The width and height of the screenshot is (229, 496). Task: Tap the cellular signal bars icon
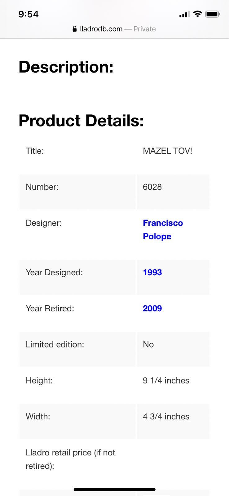pyautogui.click(x=184, y=14)
